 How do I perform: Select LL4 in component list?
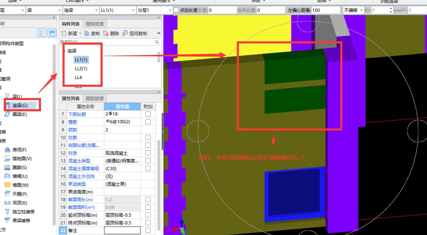coord(78,77)
